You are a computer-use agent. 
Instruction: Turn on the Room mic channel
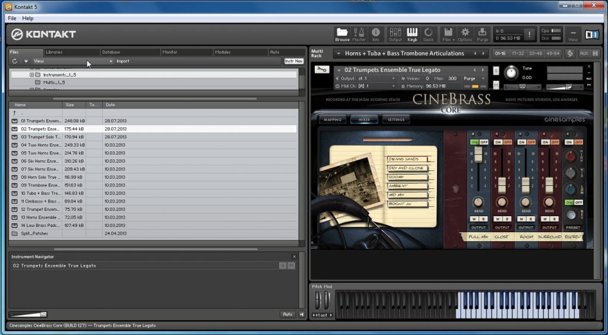click(x=521, y=143)
